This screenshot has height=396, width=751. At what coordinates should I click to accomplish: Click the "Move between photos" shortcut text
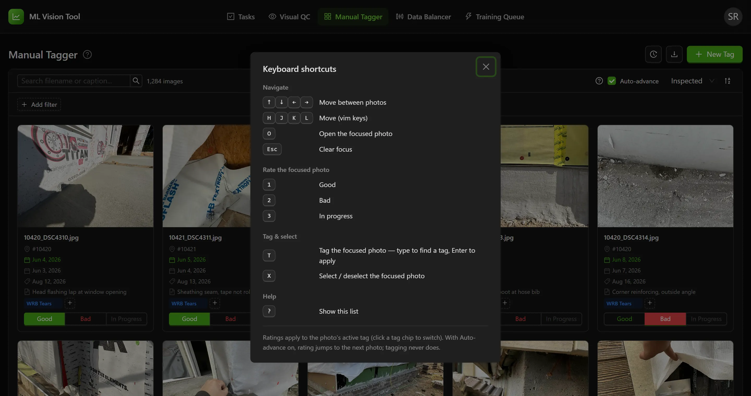(353, 102)
